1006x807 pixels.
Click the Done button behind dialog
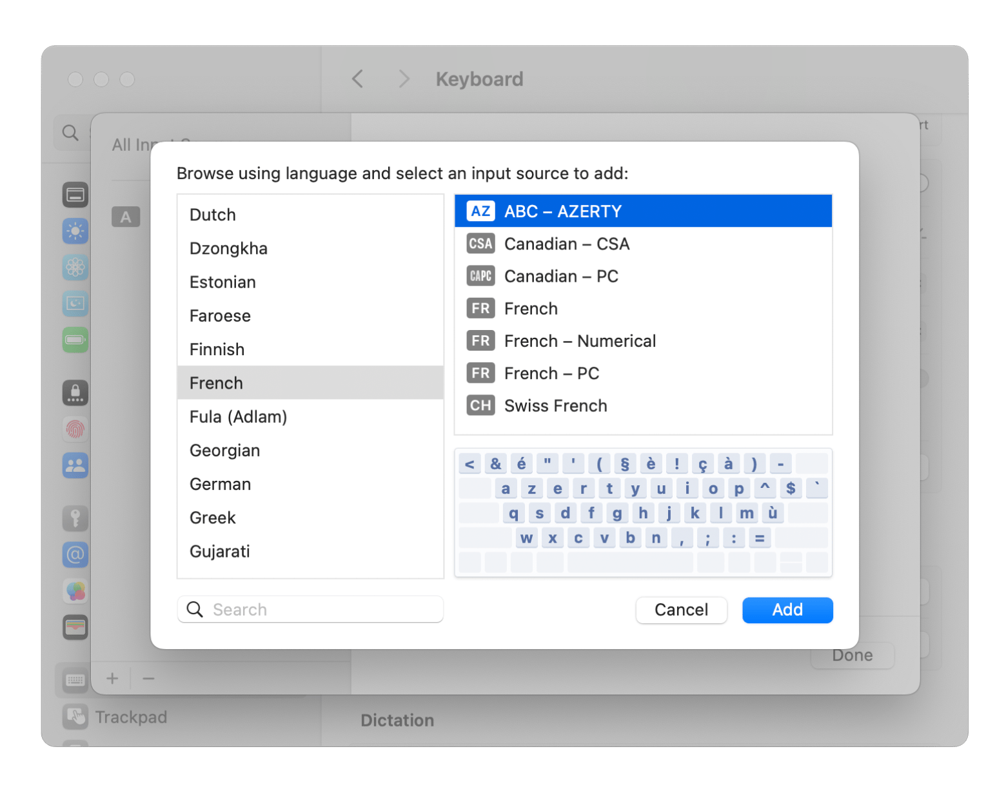[852, 656]
